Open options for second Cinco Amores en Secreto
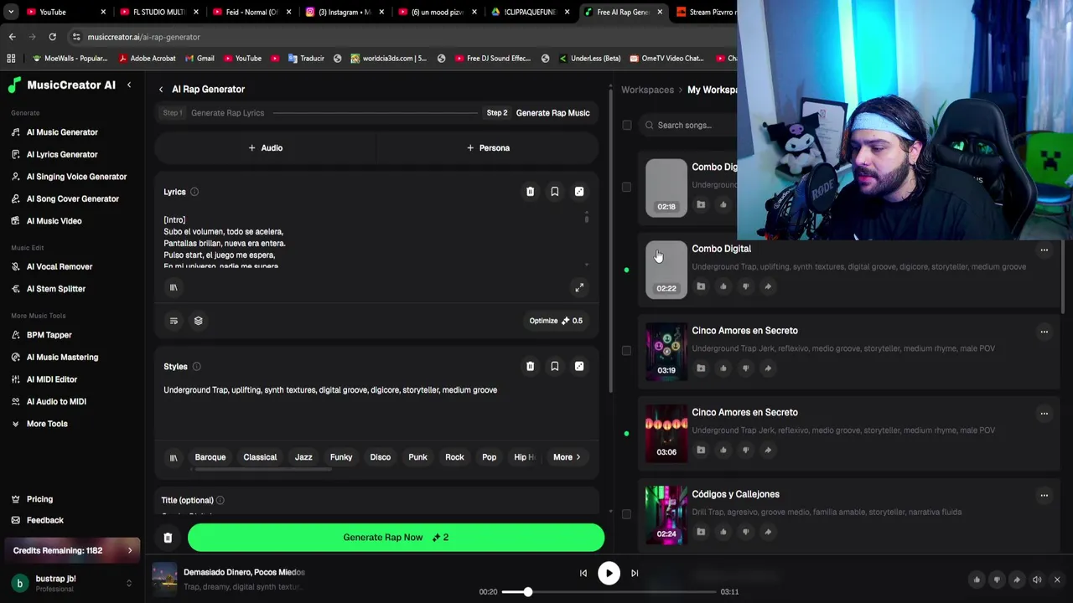This screenshot has height=603, width=1073. [1044, 414]
